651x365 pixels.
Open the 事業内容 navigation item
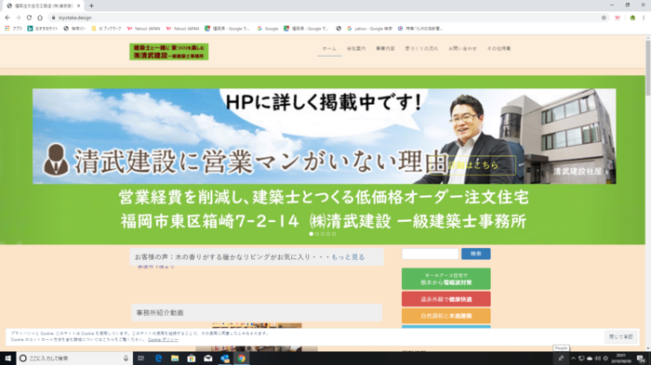[385, 48]
